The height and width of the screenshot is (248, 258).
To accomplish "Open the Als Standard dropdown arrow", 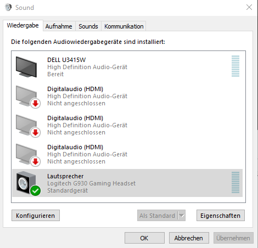I will click(182, 216).
